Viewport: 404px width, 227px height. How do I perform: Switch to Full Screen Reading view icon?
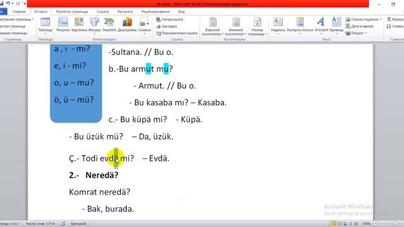point(339,224)
